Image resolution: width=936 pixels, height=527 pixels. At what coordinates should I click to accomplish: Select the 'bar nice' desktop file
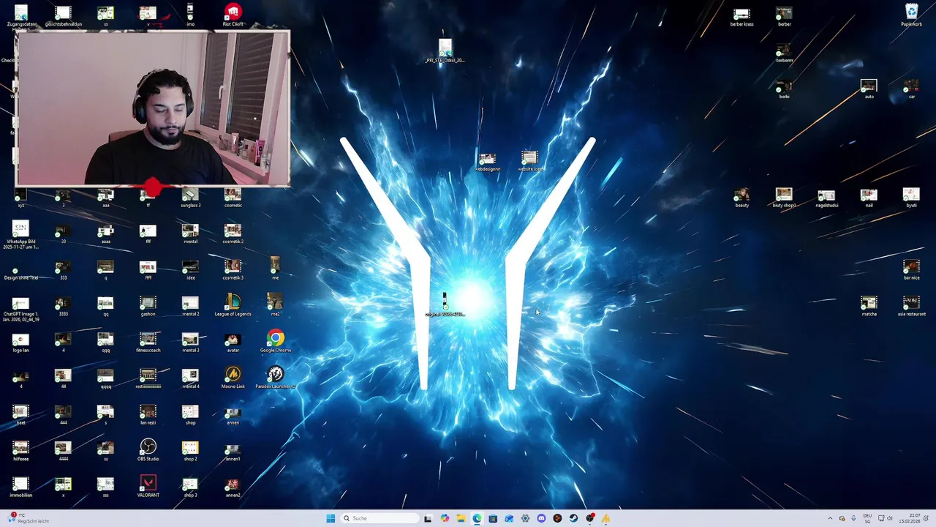[x=911, y=270]
